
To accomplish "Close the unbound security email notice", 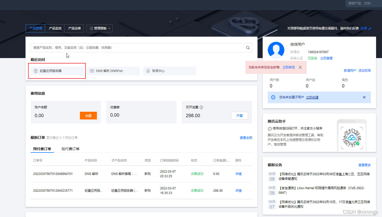I will click(x=300, y=67).
